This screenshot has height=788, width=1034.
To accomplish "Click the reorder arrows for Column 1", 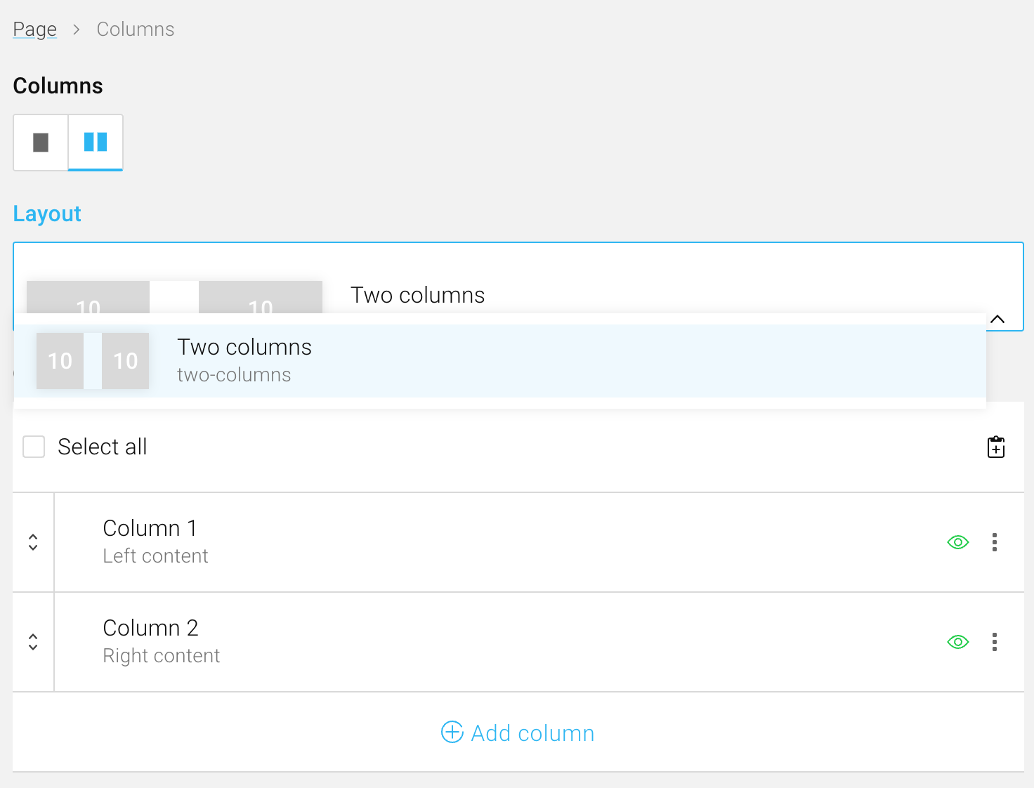I will pos(33,542).
